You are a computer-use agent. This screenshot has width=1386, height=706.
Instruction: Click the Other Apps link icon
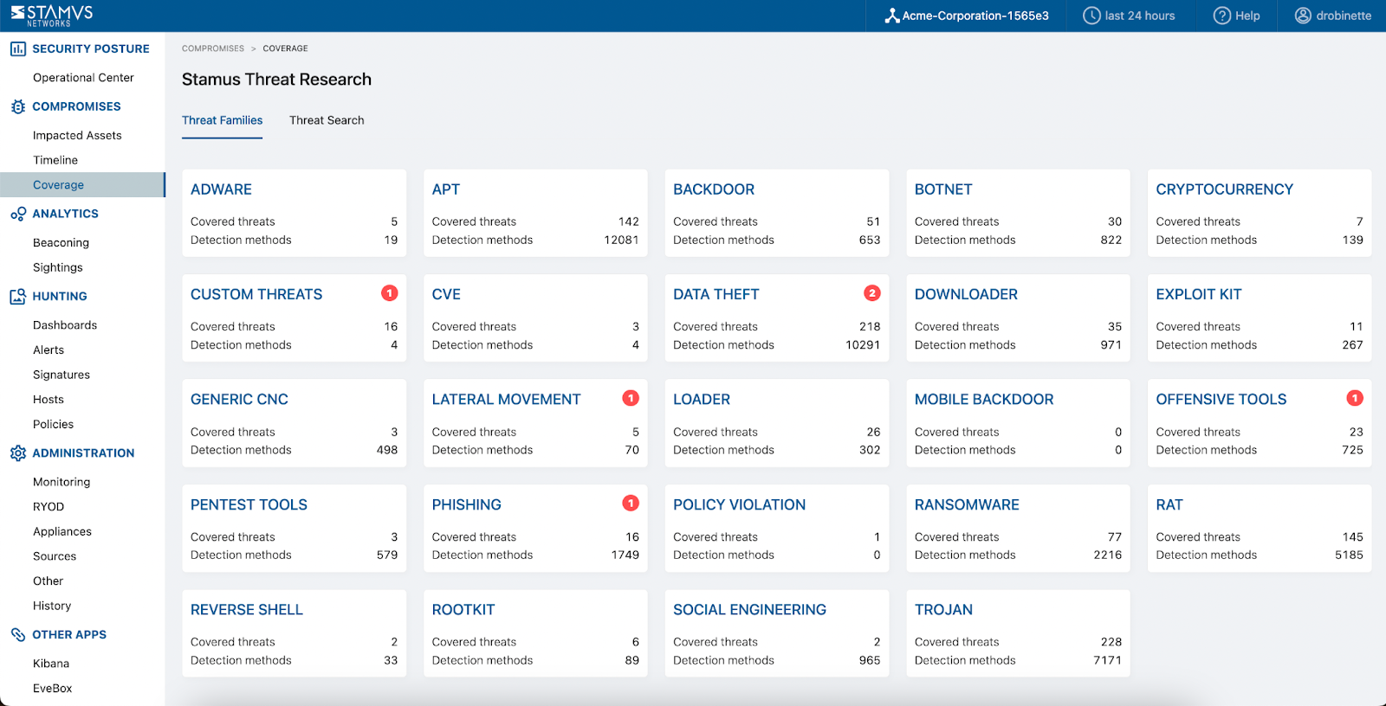tap(18, 634)
